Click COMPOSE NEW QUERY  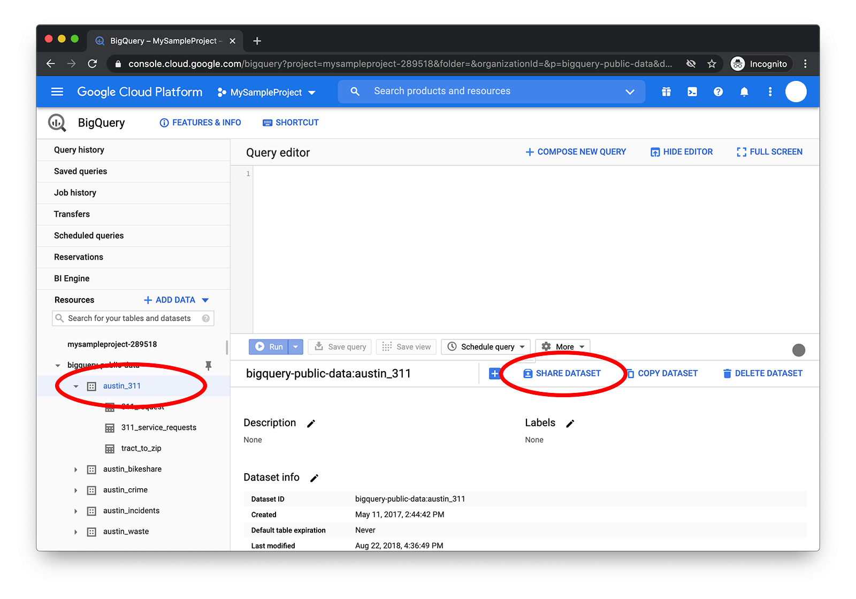576,152
